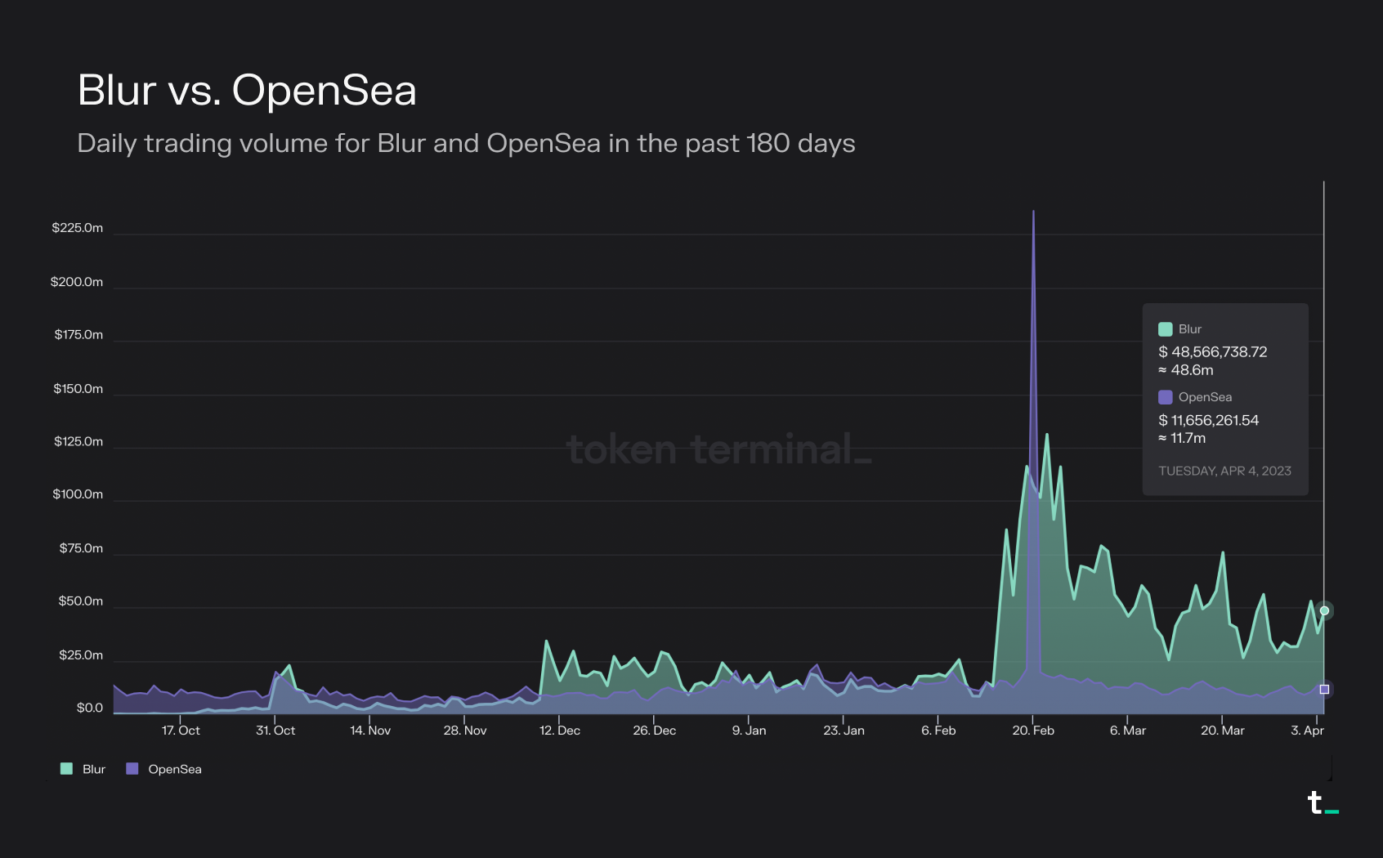The image size is (1383, 858).
Task: Click the '$50.0m' y-axis label
Action: point(81,601)
